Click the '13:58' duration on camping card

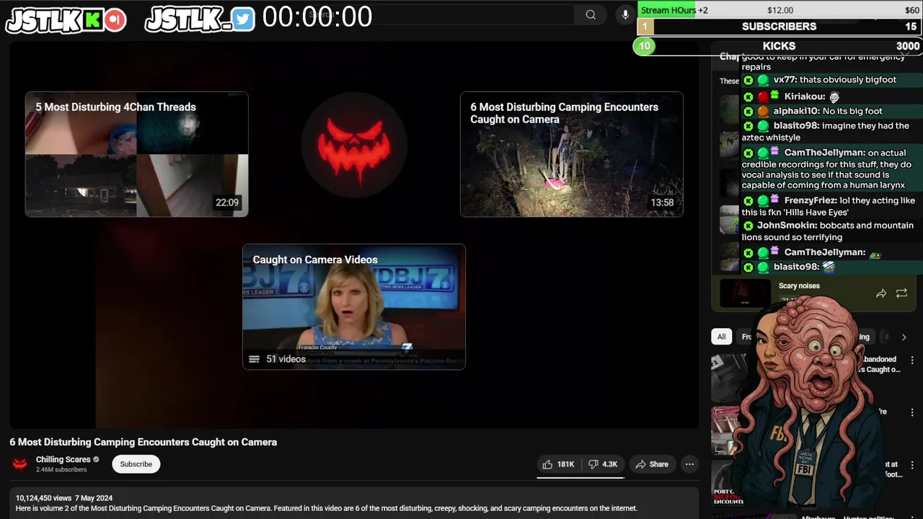point(662,203)
